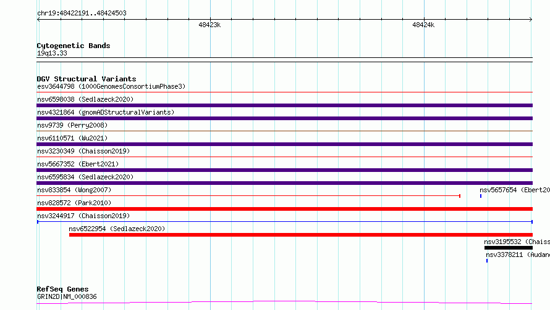Click small blue nsv5657654 variant marker
Image resolution: width=550 pixels, height=310 pixels.
point(481,196)
